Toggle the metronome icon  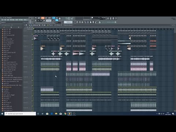tap(36, 18)
